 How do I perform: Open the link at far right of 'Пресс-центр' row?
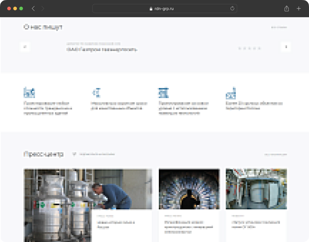pos(275,154)
